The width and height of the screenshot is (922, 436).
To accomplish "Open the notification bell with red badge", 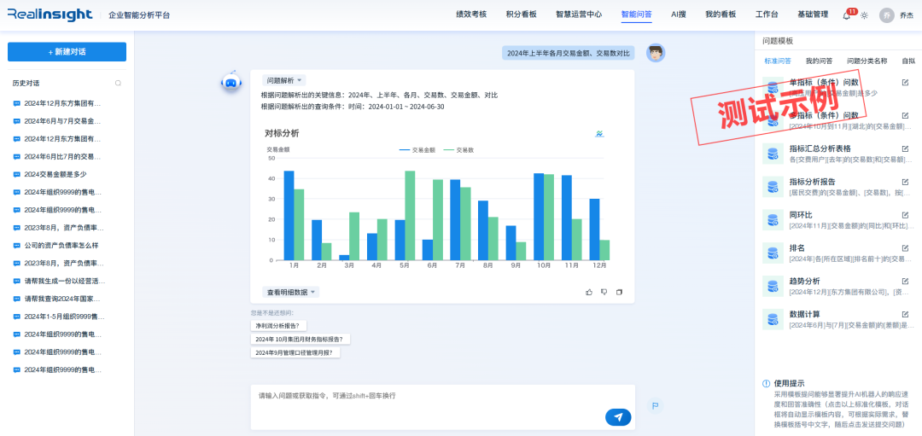I will [x=847, y=15].
